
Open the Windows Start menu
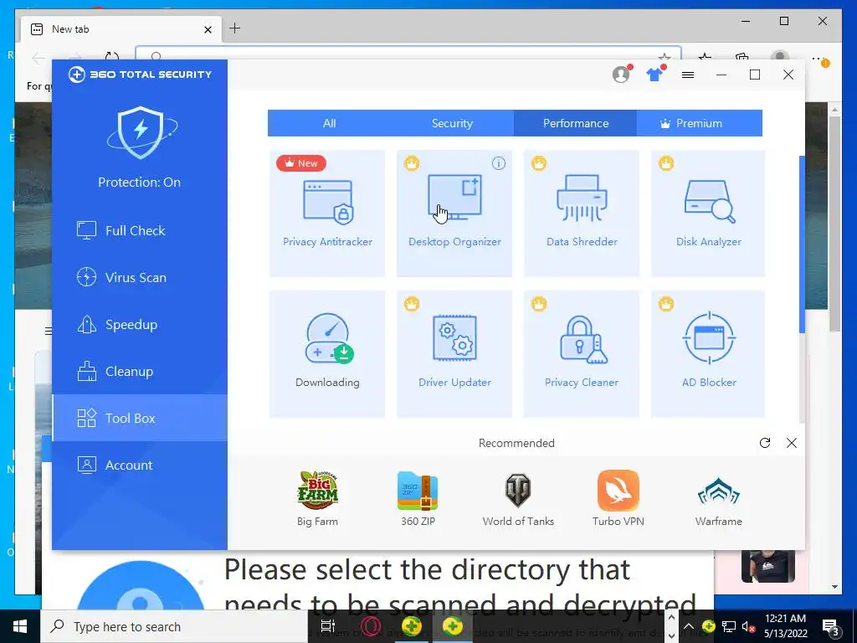20,626
